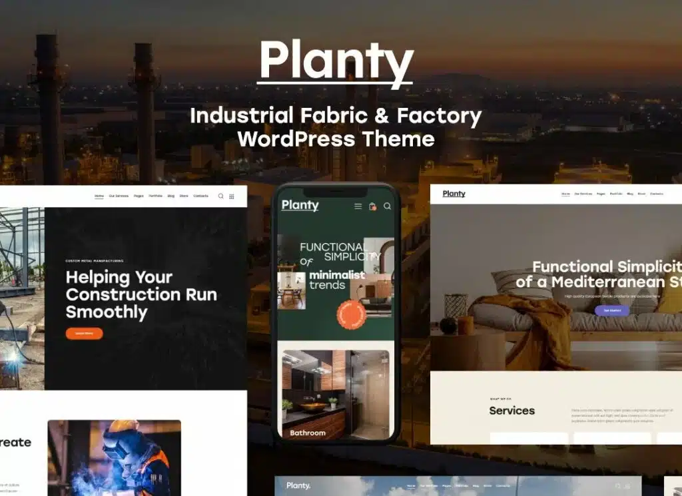Open Blog in the construction mockup menu
The height and width of the screenshot is (496, 682).
tap(171, 196)
